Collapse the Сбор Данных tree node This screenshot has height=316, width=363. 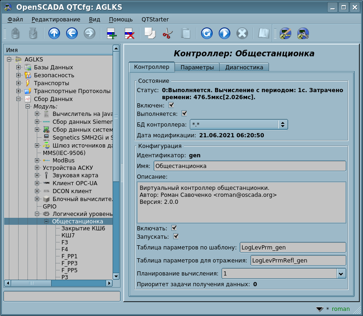19,99
